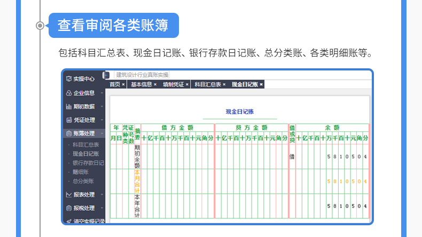Open 明细账 in the sidebar
Image resolution: width=422 pixels, height=237 pixels.
click(80, 172)
